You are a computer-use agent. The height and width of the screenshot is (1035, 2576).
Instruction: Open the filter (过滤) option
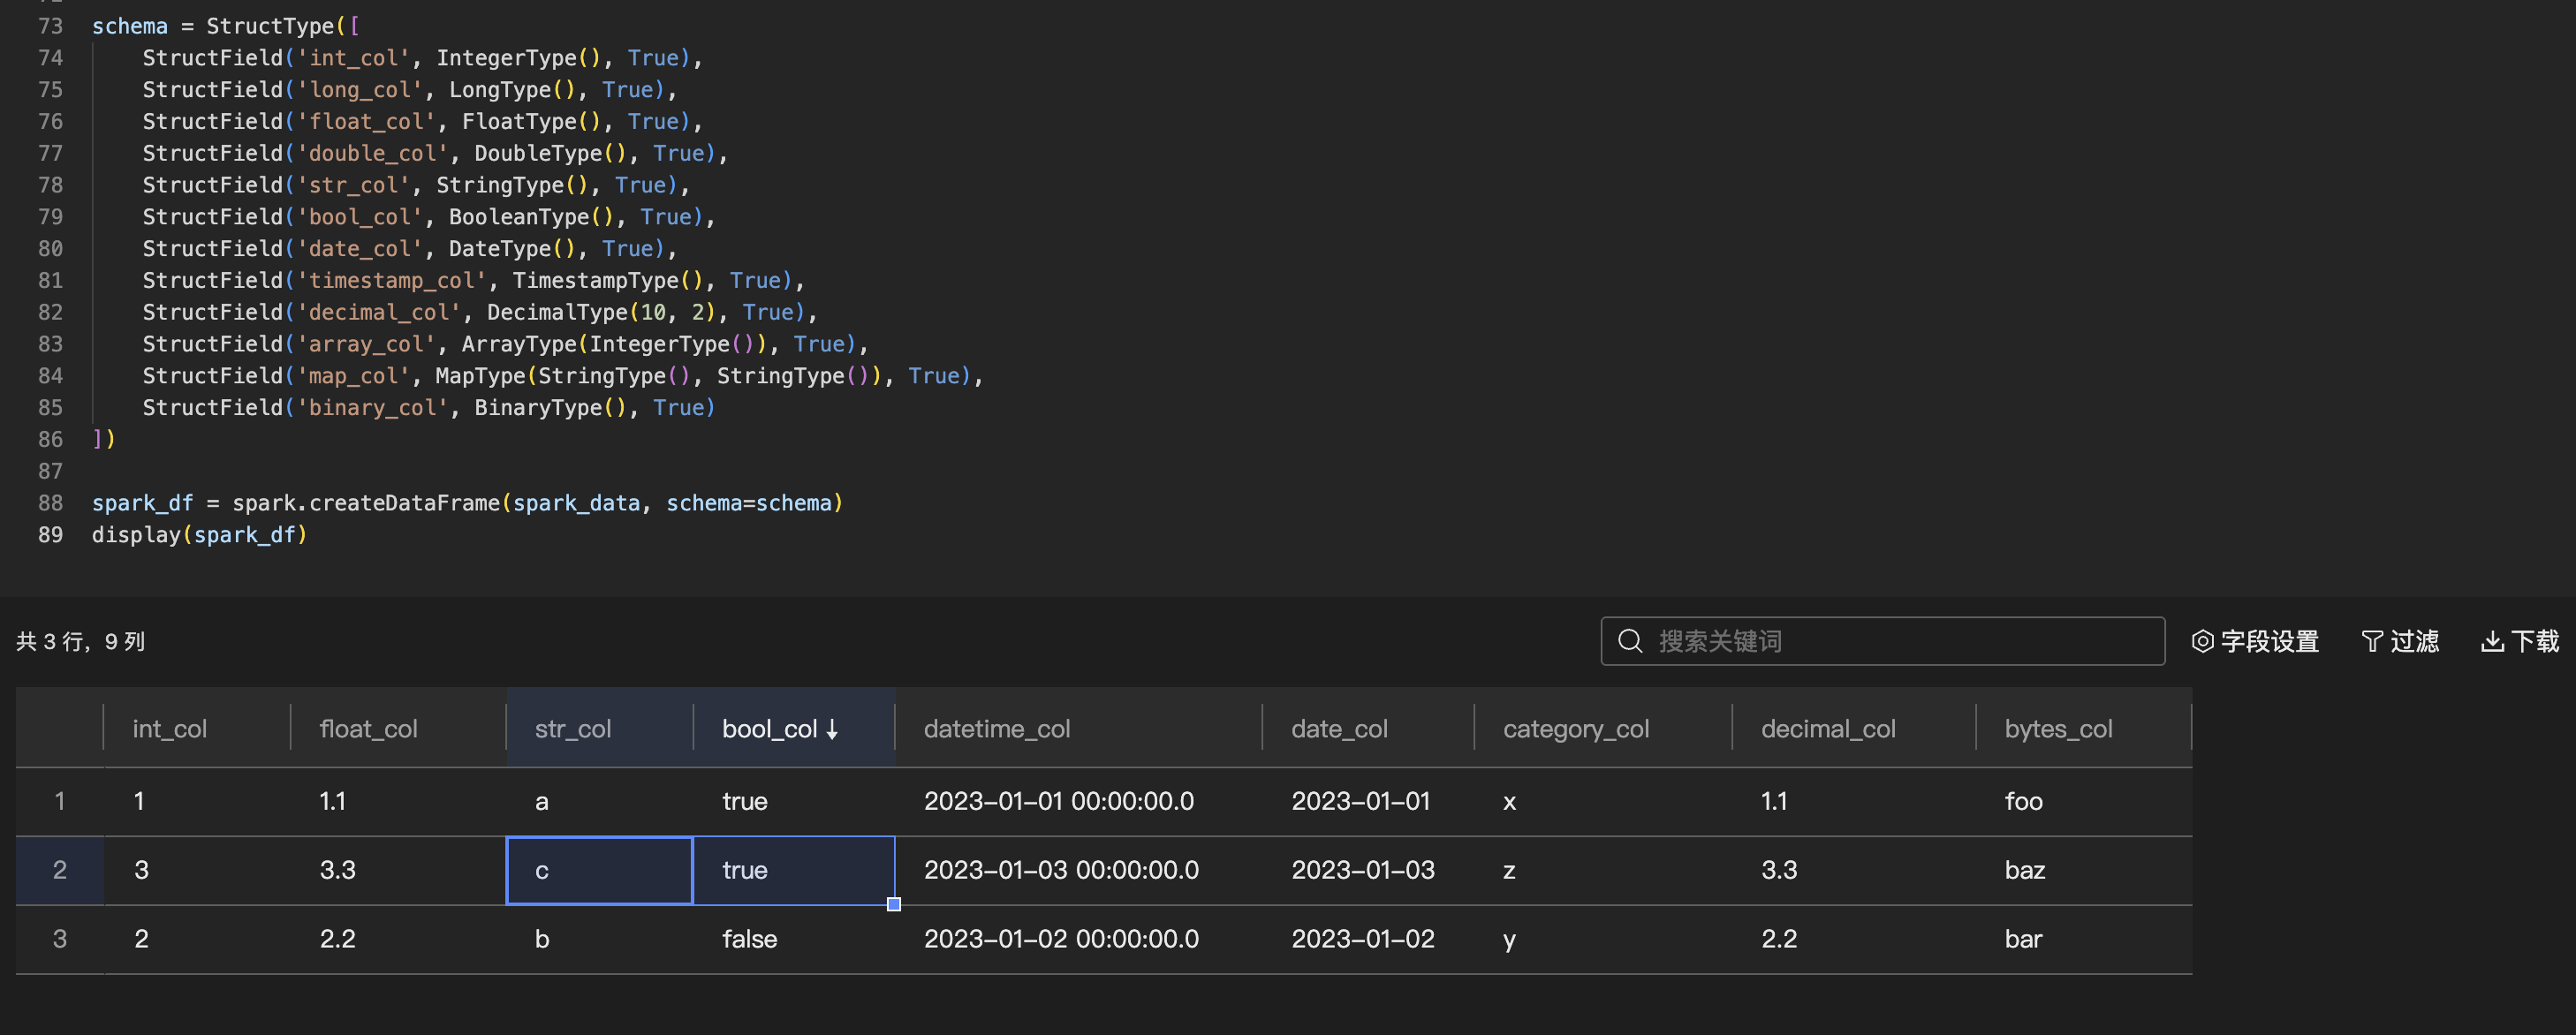[x=2400, y=641]
